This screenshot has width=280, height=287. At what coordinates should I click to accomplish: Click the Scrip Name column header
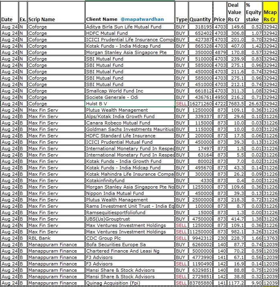pos(56,12)
